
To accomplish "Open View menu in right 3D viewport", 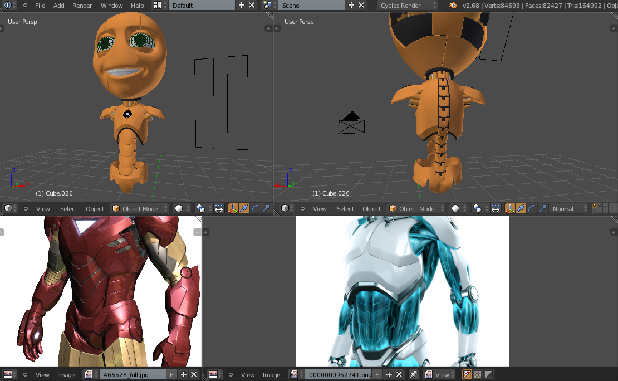I will coord(320,209).
